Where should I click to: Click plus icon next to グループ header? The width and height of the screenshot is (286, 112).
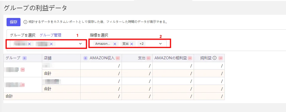click(24, 58)
